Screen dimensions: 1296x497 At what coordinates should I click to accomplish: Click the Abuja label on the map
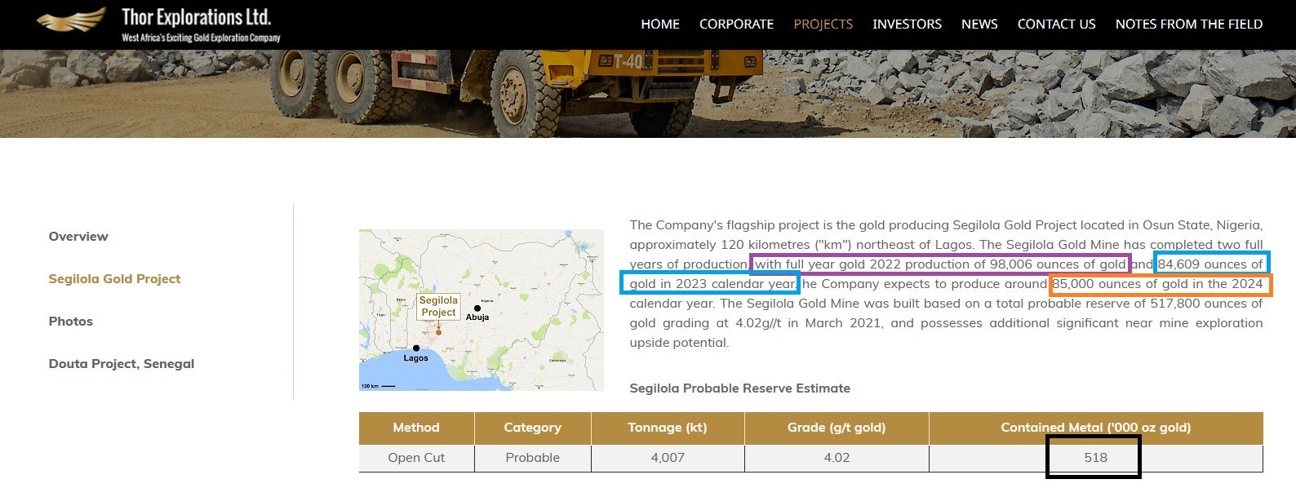[x=477, y=317]
